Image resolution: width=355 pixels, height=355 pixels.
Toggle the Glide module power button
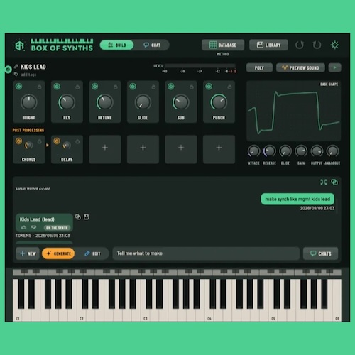pos(133,87)
